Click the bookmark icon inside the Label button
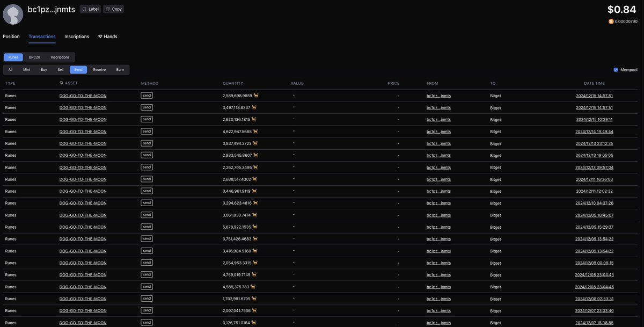The image size is (644, 327). pyautogui.click(x=84, y=9)
